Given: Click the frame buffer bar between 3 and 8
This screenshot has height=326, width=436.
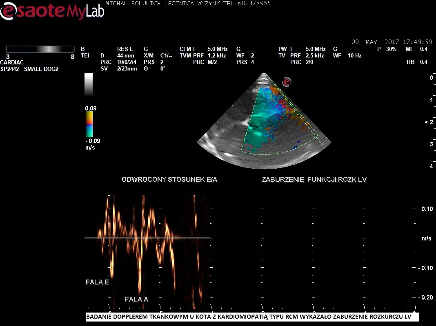Looking at the screenshot, I should click(x=40, y=49).
